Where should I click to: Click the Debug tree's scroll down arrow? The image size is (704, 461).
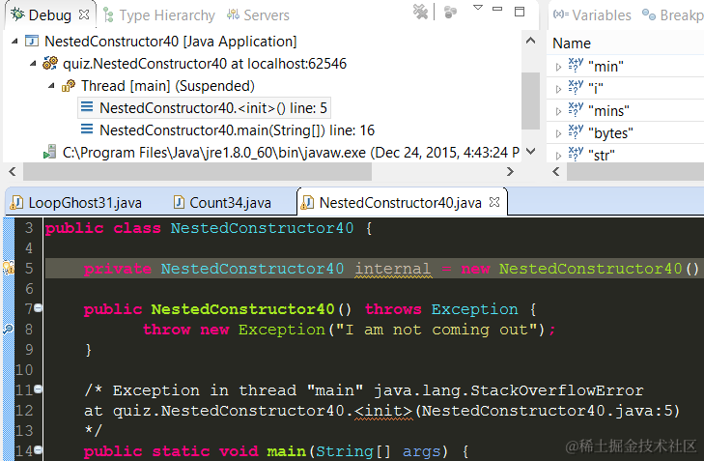[x=531, y=151]
